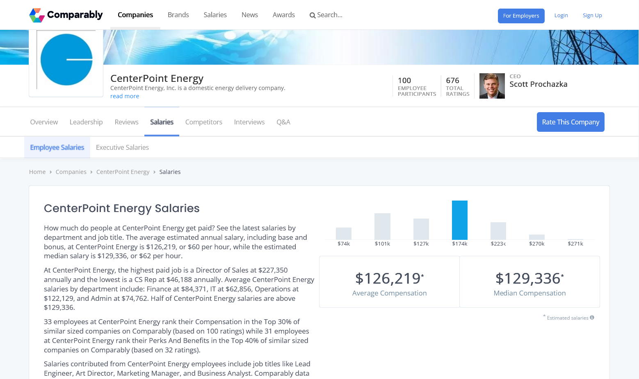Switch to the Reviews tab
Screen dimensions: 639x379
click(x=127, y=122)
